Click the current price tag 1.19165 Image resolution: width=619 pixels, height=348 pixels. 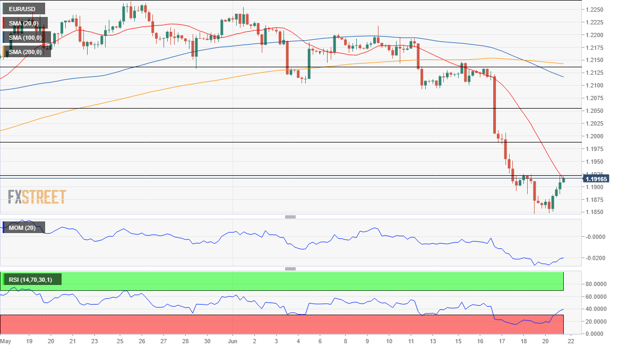coord(596,179)
